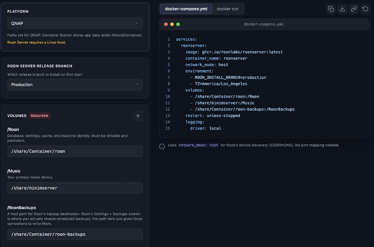The image size is (374, 247).
Task: Click the green window dot in code header
Action: (178, 24)
